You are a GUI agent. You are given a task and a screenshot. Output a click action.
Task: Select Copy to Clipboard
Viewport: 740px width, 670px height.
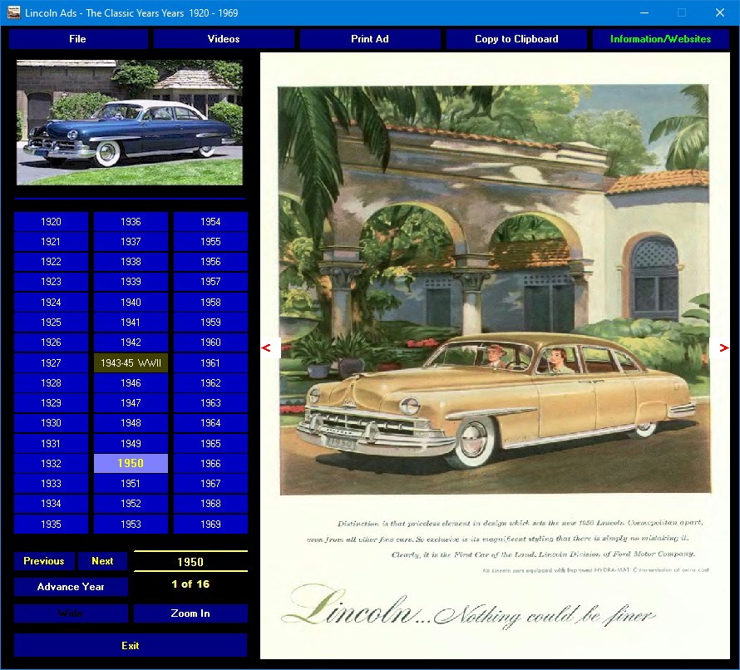click(516, 39)
